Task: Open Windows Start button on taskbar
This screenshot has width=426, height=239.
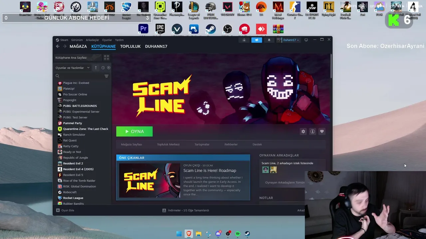Action: point(179,234)
